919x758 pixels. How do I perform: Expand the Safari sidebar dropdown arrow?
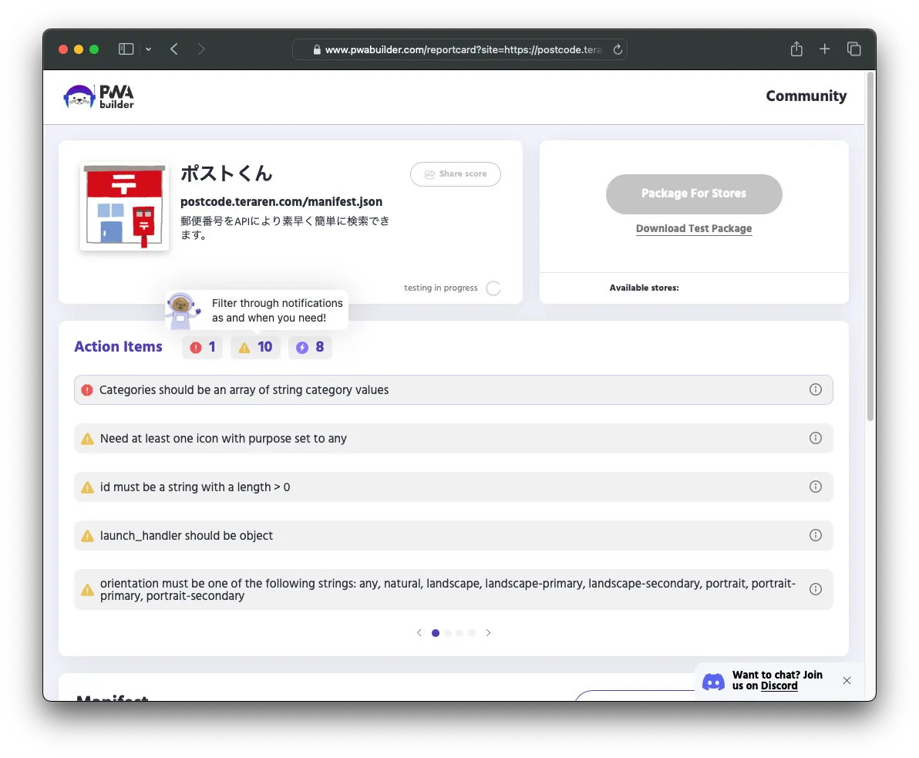point(148,49)
